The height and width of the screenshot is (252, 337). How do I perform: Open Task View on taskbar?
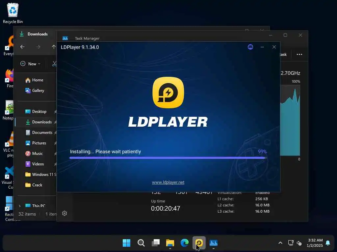tap(156, 243)
